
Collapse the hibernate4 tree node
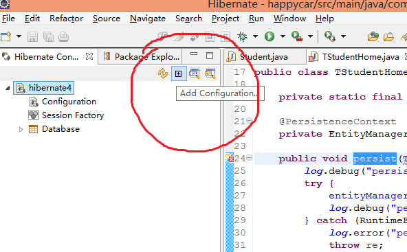[x=8, y=88]
